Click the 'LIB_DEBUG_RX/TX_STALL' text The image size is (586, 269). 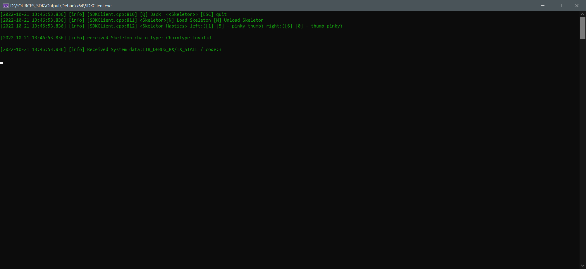click(170, 49)
